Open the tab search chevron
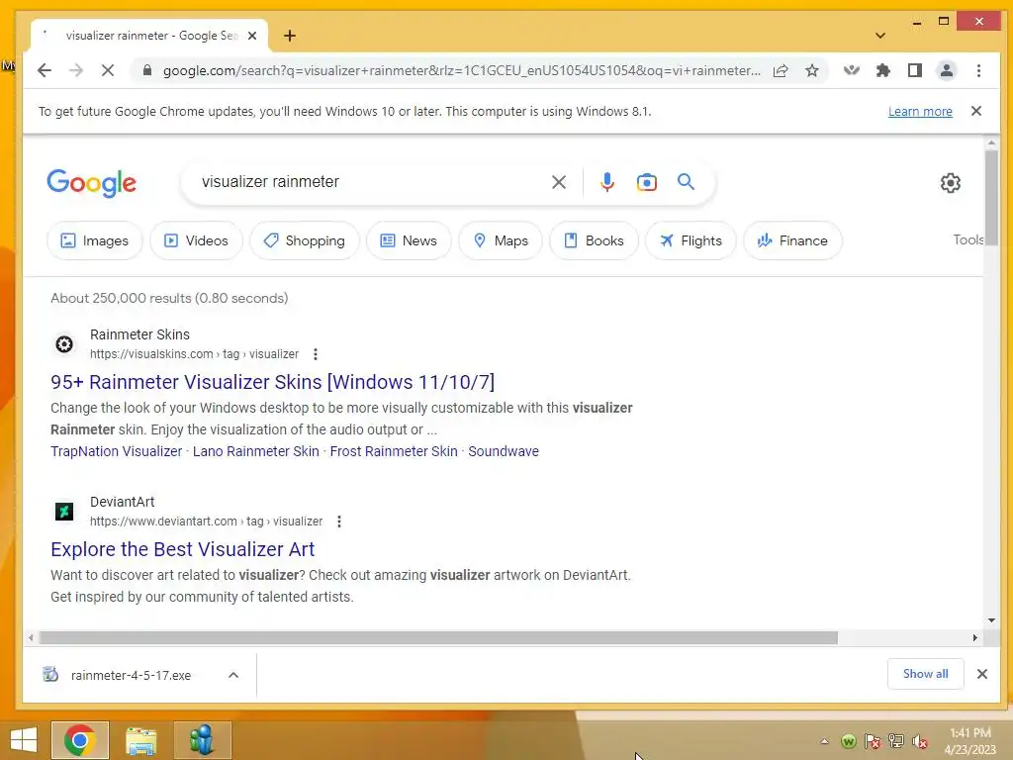The width and height of the screenshot is (1013, 760). (x=879, y=36)
